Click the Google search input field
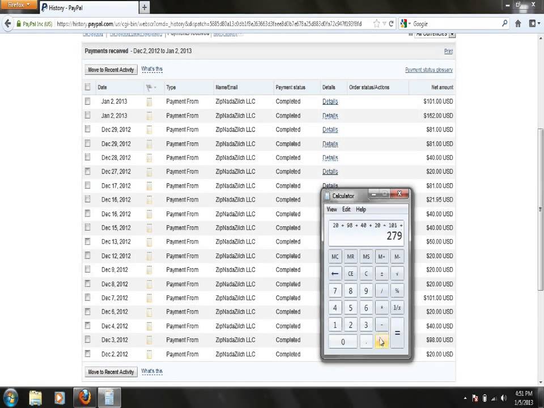 click(x=456, y=24)
